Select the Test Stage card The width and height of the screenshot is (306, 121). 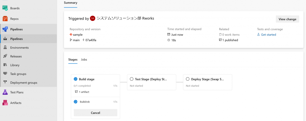tap(152, 82)
